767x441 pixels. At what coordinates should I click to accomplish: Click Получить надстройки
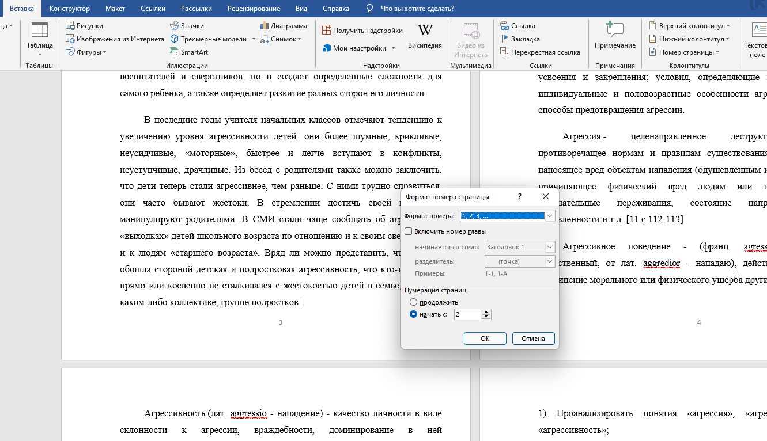pos(362,31)
